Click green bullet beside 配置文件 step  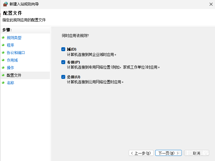pos(3,75)
